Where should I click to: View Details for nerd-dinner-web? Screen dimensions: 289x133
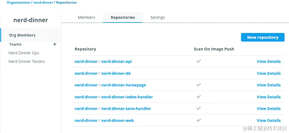click(x=268, y=121)
